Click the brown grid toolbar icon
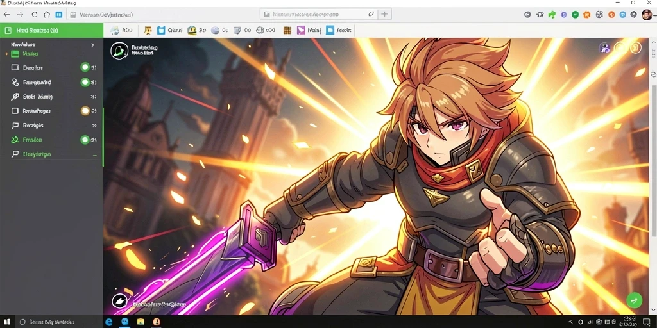This screenshot has height=328, width=657. point(287,30)
